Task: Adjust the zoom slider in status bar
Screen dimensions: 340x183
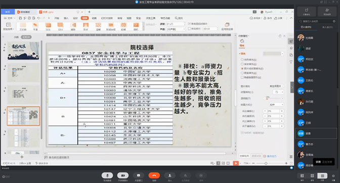Action: [266, 163]
